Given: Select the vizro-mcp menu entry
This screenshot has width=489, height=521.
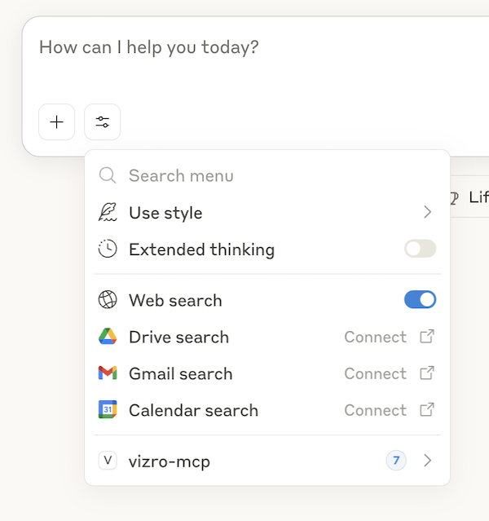Looking at the screenshot, I should pos(170,461).
